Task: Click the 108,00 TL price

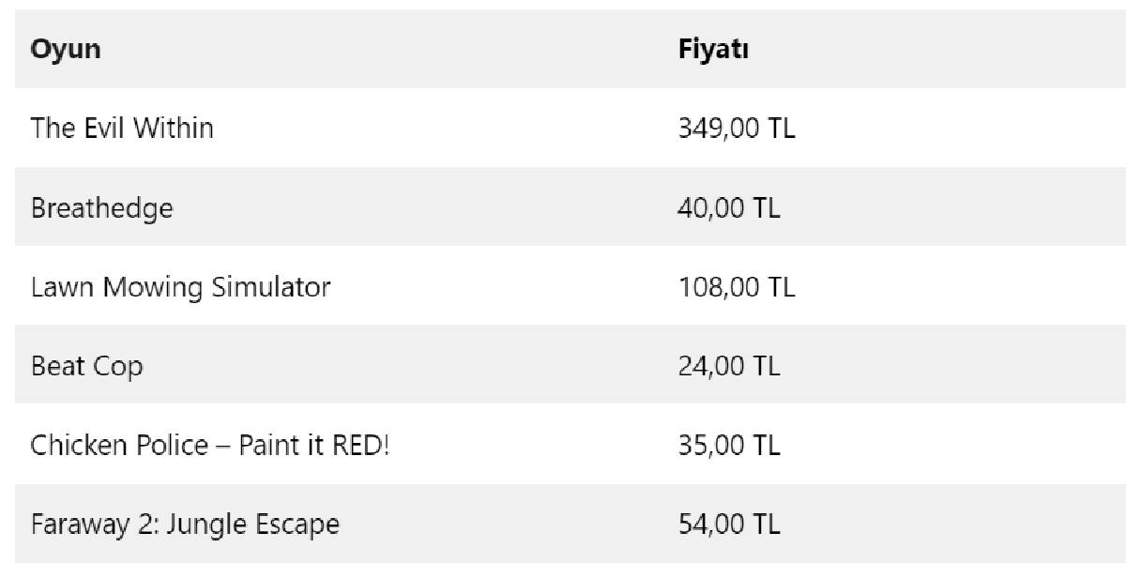Action: pyautogui.click(x=737, y=286)
